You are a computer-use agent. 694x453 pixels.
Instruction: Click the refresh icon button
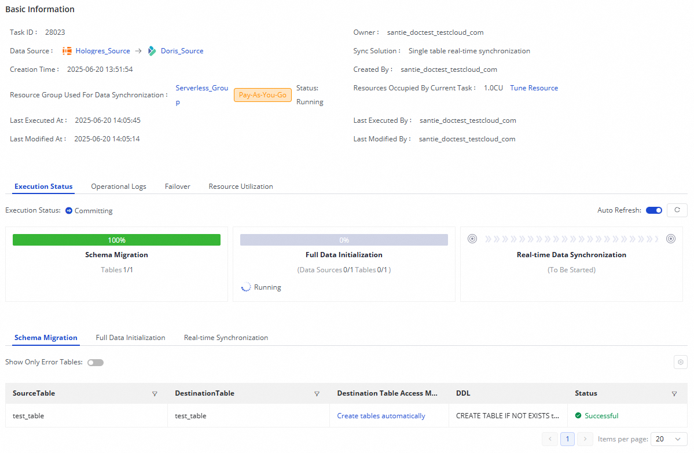pos(677,210)
